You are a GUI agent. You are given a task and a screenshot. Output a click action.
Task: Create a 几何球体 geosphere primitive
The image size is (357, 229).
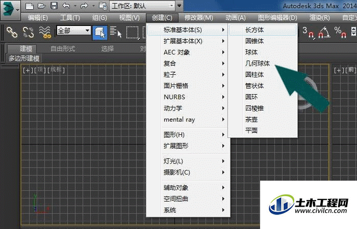[x=263, y=64]
